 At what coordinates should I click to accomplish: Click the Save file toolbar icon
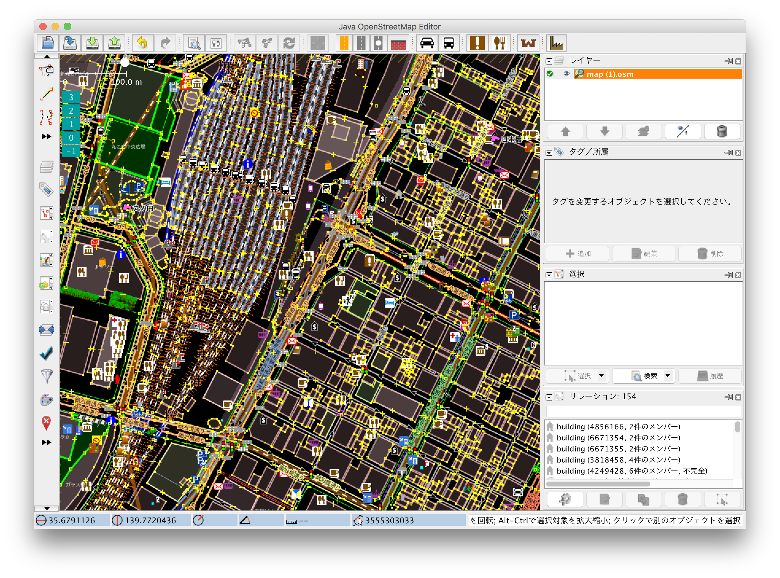70,43
